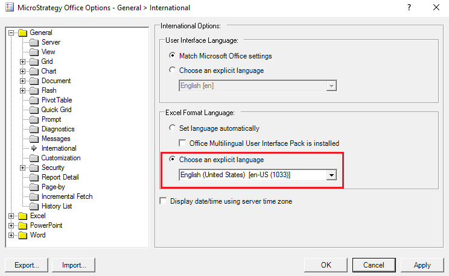Expand the Word tree node
Viewport: 449px width, 276px height.
point(11,235)
